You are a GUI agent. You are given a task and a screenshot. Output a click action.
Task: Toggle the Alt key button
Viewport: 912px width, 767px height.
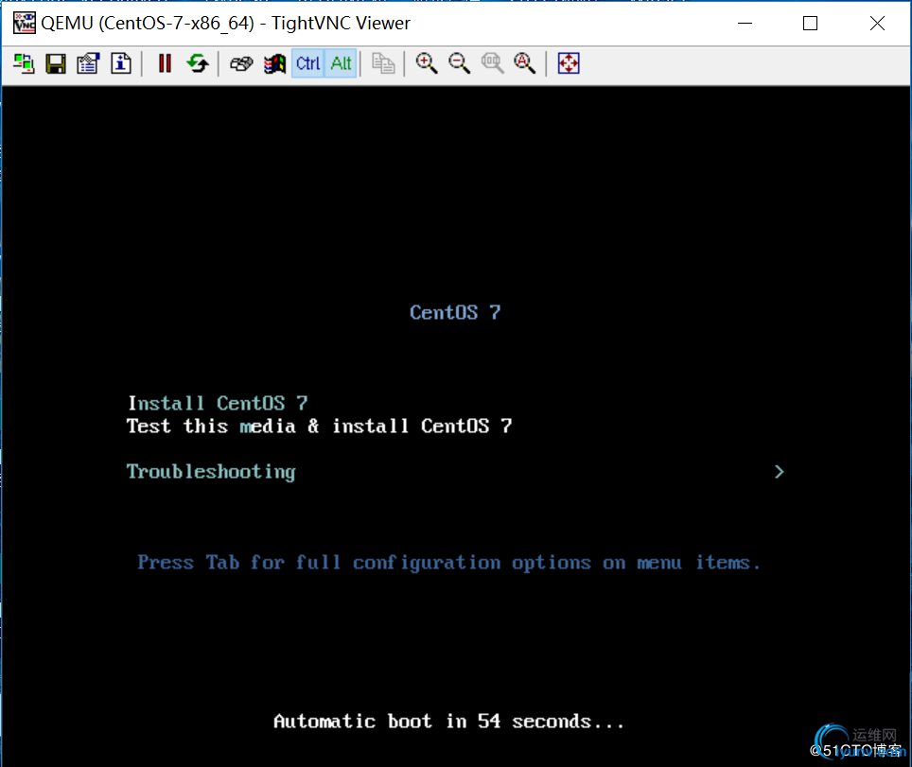pos(341,63)
